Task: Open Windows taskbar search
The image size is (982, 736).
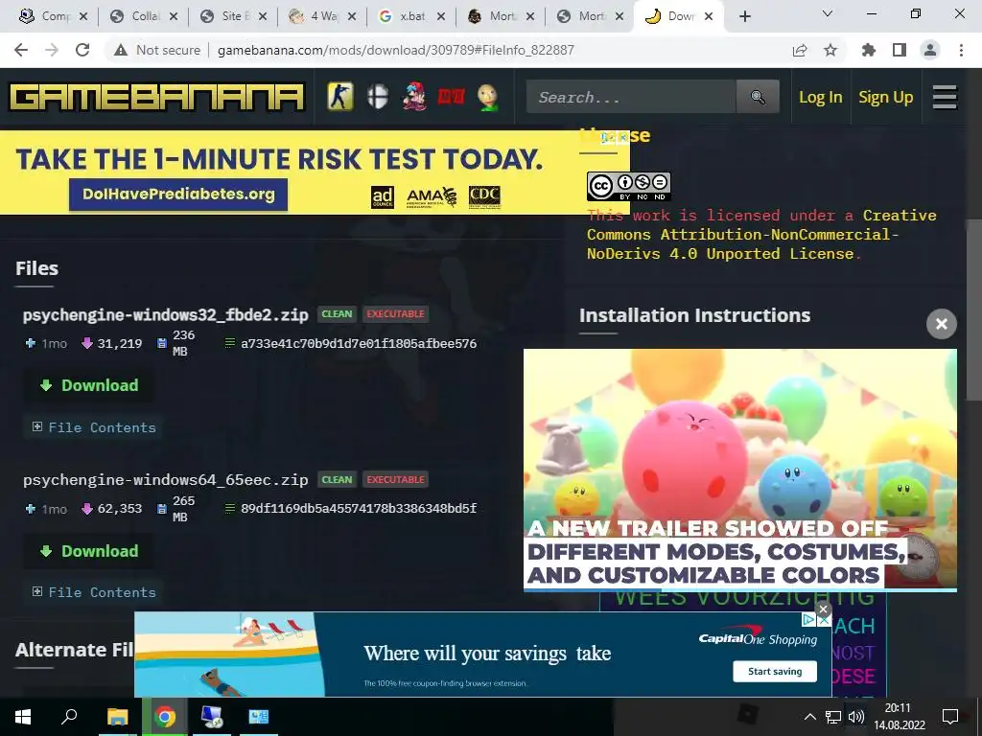Action: pyautogui.click(x=69, y=717)
